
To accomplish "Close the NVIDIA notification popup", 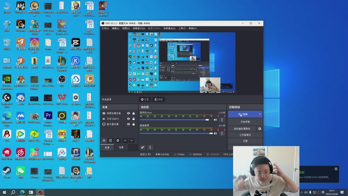I will pyautogui.click(x=336, y=169).
